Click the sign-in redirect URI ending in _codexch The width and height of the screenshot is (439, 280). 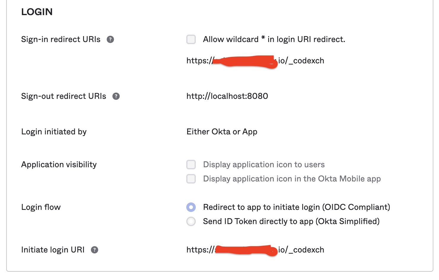[x=255, y=60]
